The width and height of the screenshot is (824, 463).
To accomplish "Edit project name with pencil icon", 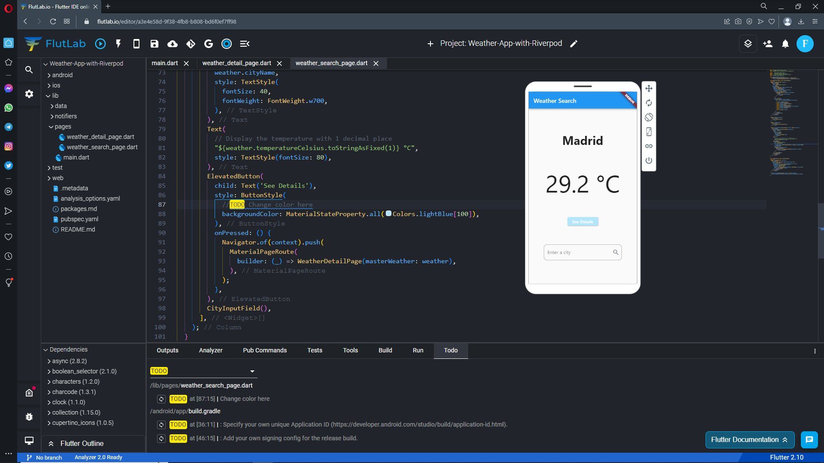I will 574,44.
